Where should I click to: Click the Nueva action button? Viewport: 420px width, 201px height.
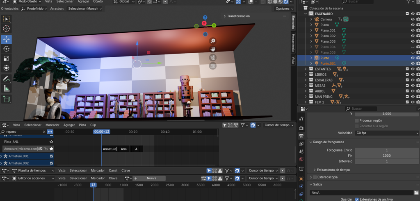(x=151, y=178)
